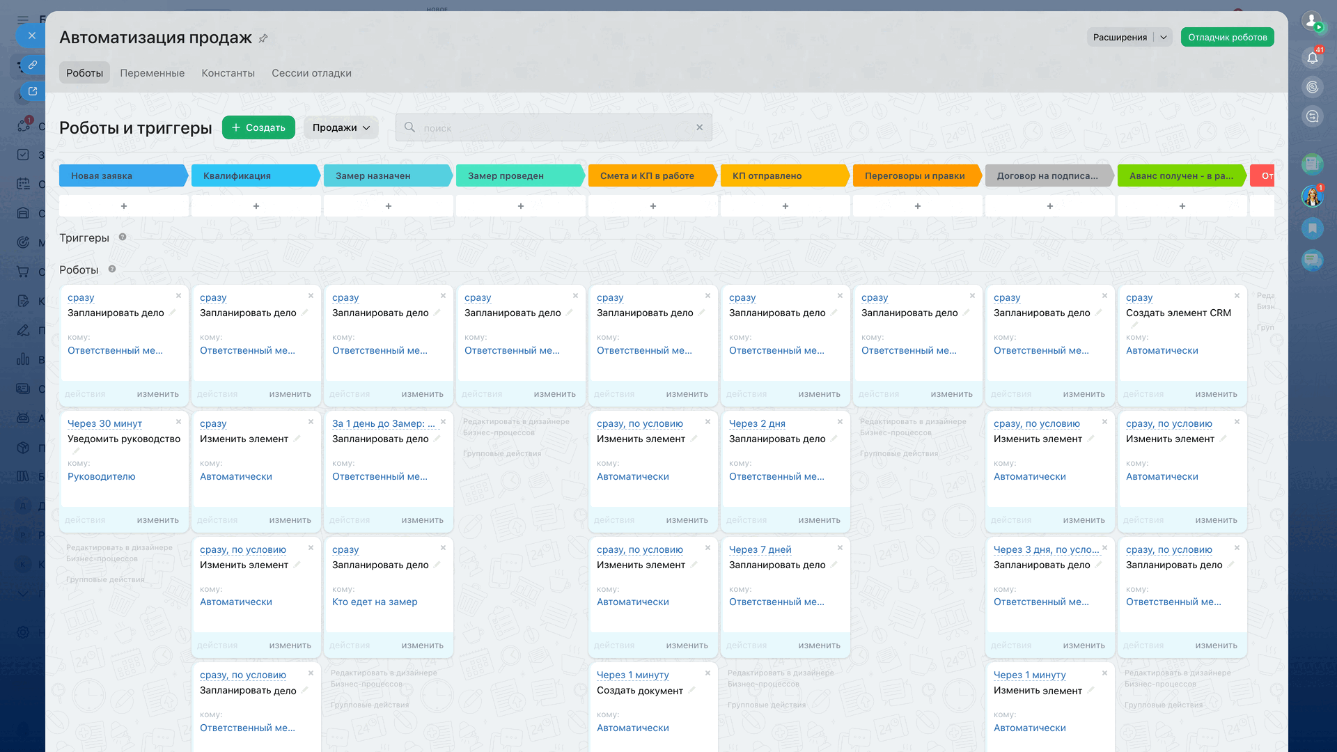Select the 'Замер проведен' stage header
1337x752 pixels.
tap(520, 175)
